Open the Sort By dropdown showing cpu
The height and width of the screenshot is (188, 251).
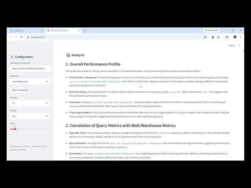[30, 116]
